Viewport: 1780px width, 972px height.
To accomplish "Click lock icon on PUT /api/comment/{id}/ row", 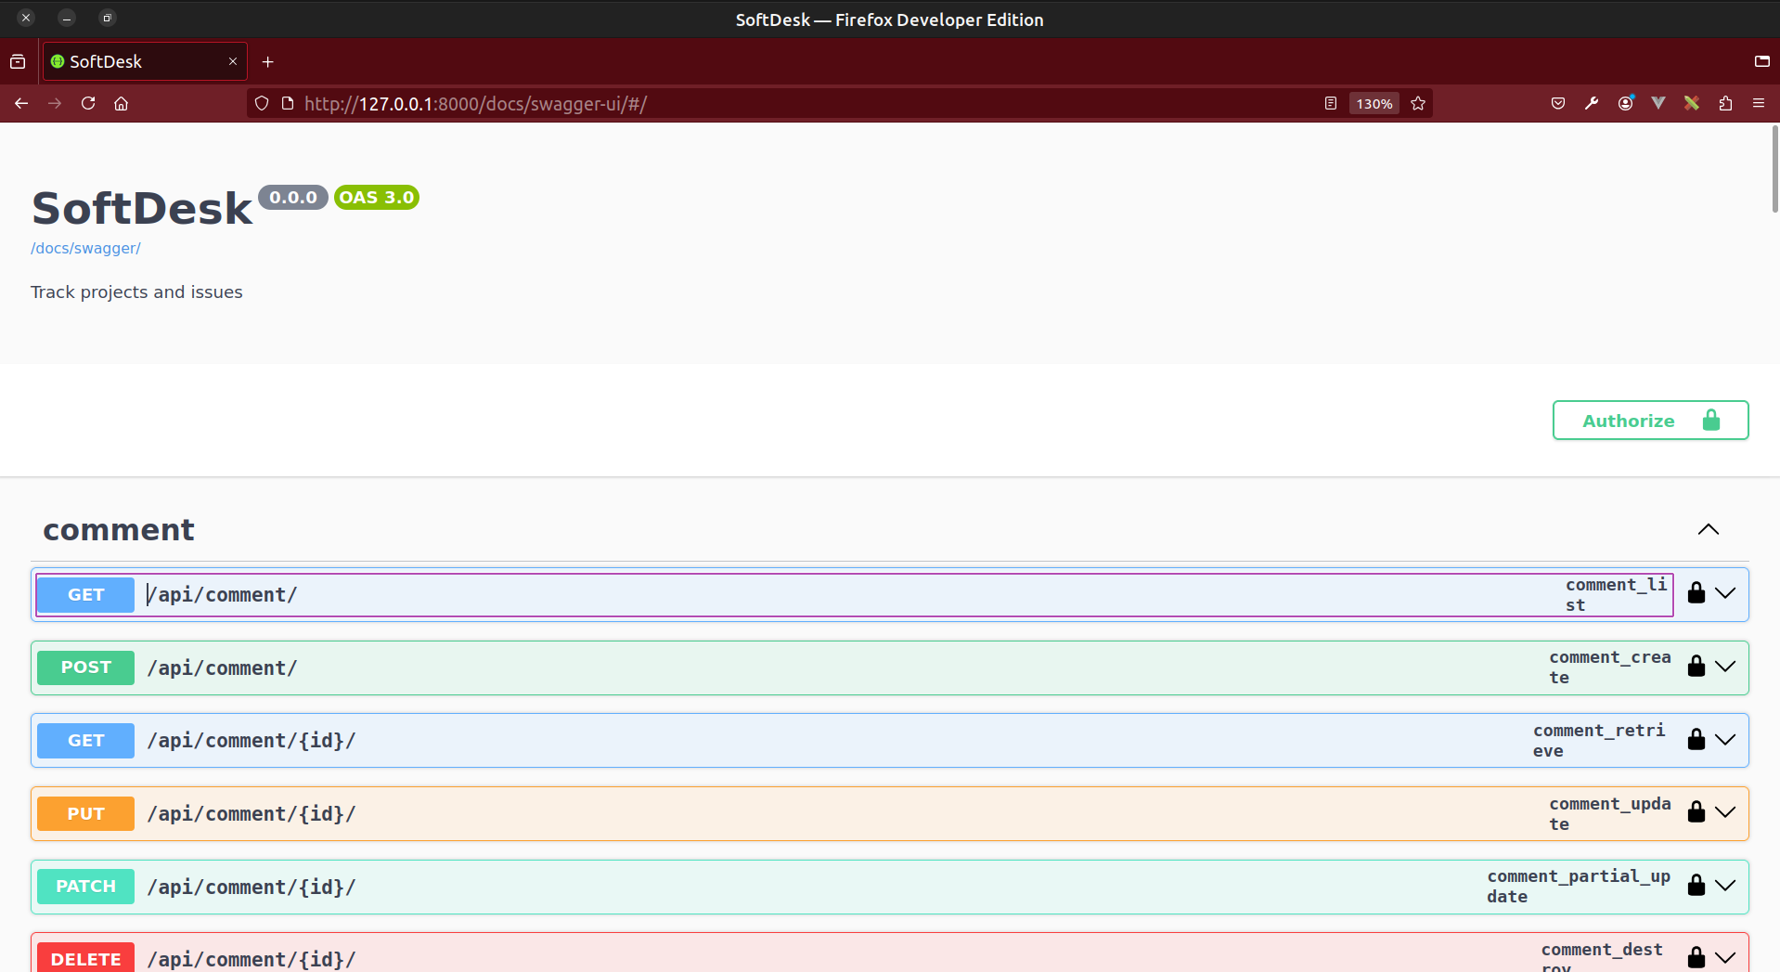I will [1696, 812].
